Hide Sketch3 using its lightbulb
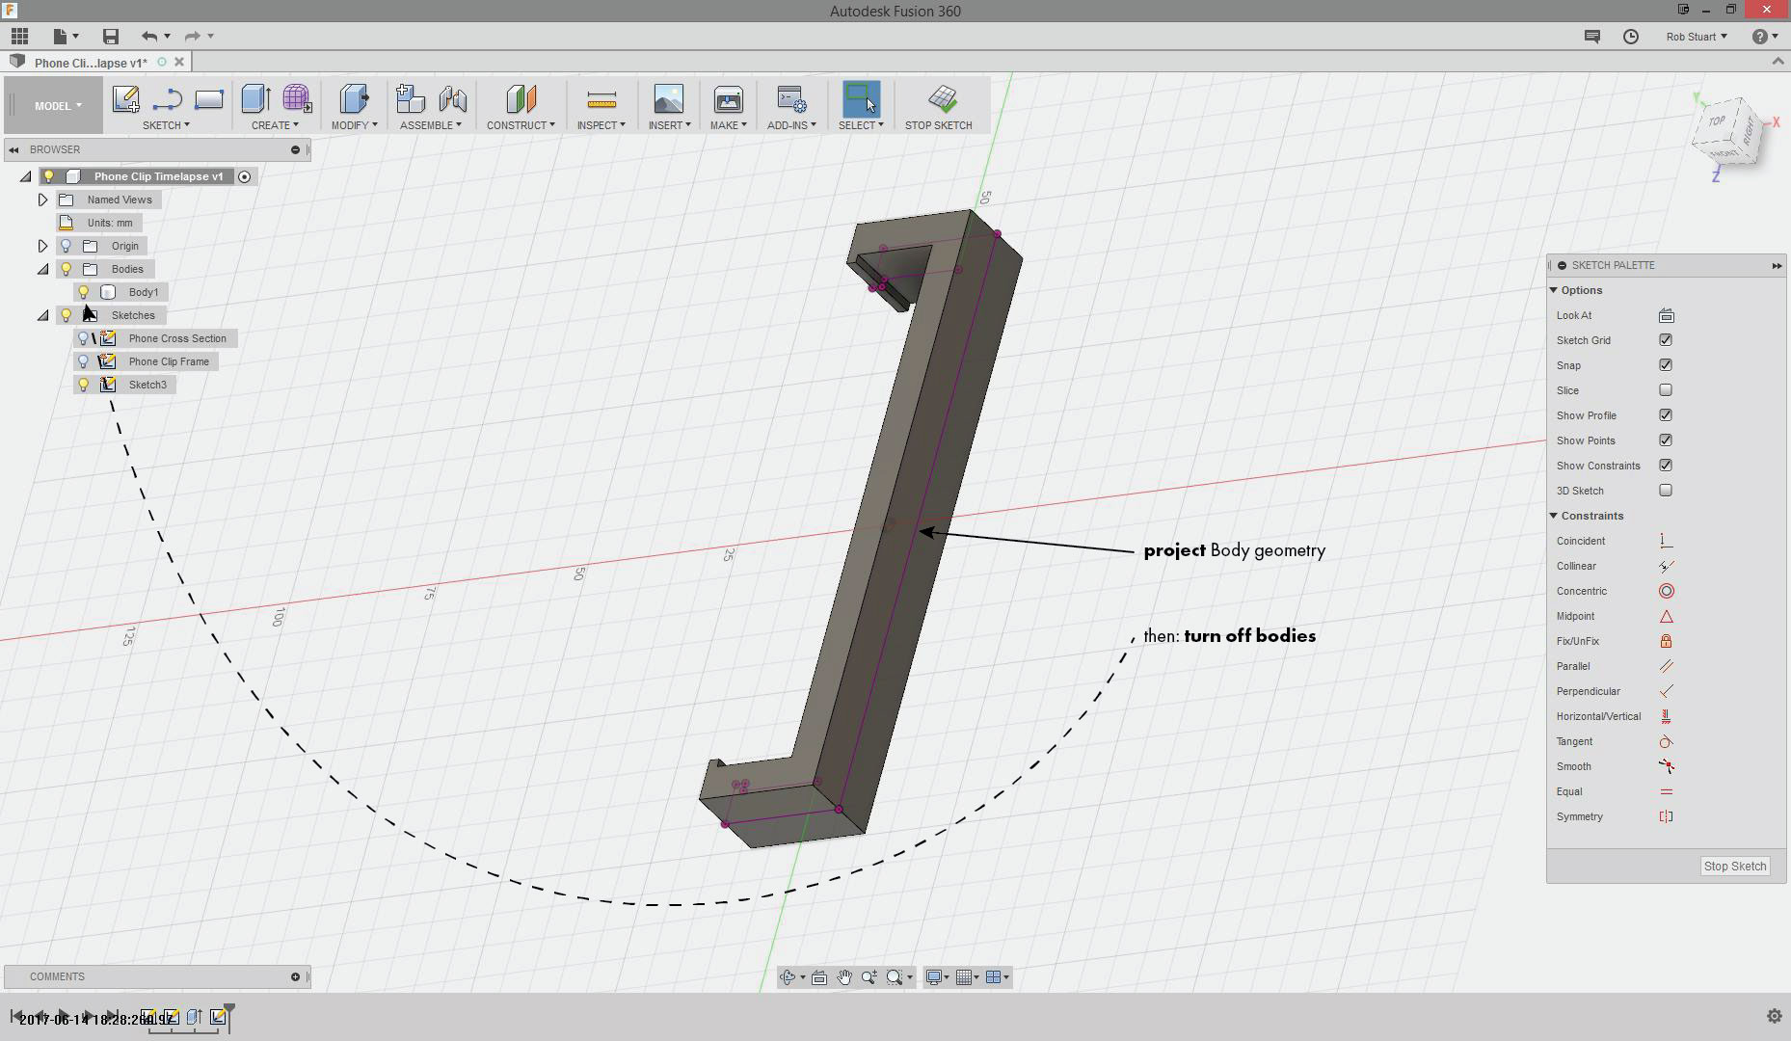1791x1041 pixels. click(84, 385)
